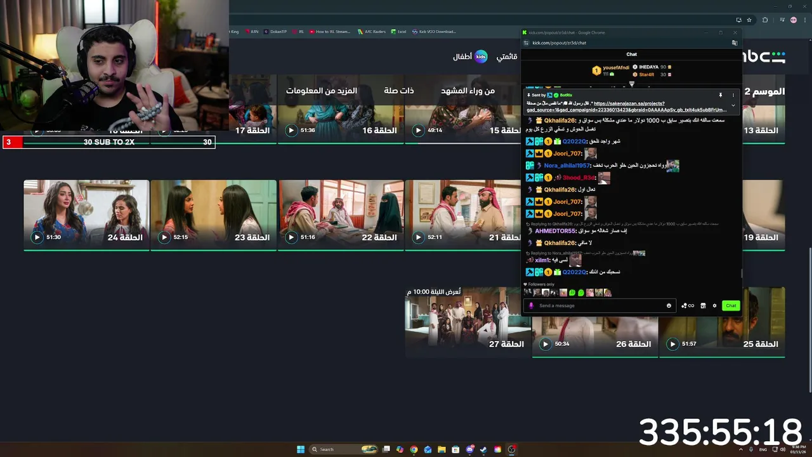Show hidden system tray icons
This screenshot has width=812, height=457.
pos(741,449)
